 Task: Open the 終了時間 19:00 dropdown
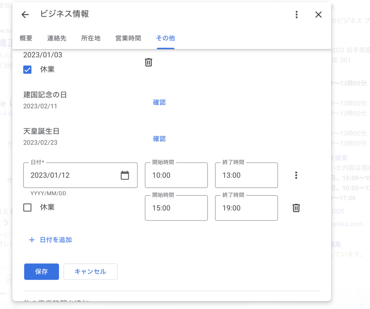click(x=246, y=208)
